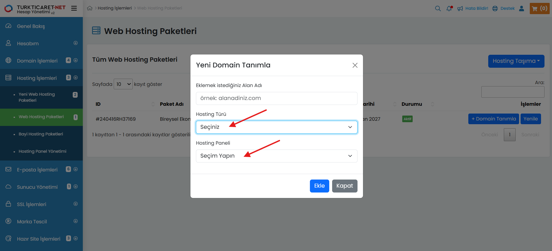This screenshot has height=251, width=552.
Task: Open Bayi Hosting Paketleri menu item
Action: 41,134
